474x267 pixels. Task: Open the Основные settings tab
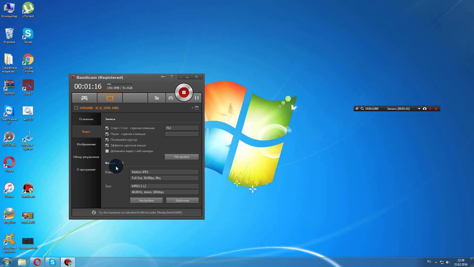tap(86, 119)
